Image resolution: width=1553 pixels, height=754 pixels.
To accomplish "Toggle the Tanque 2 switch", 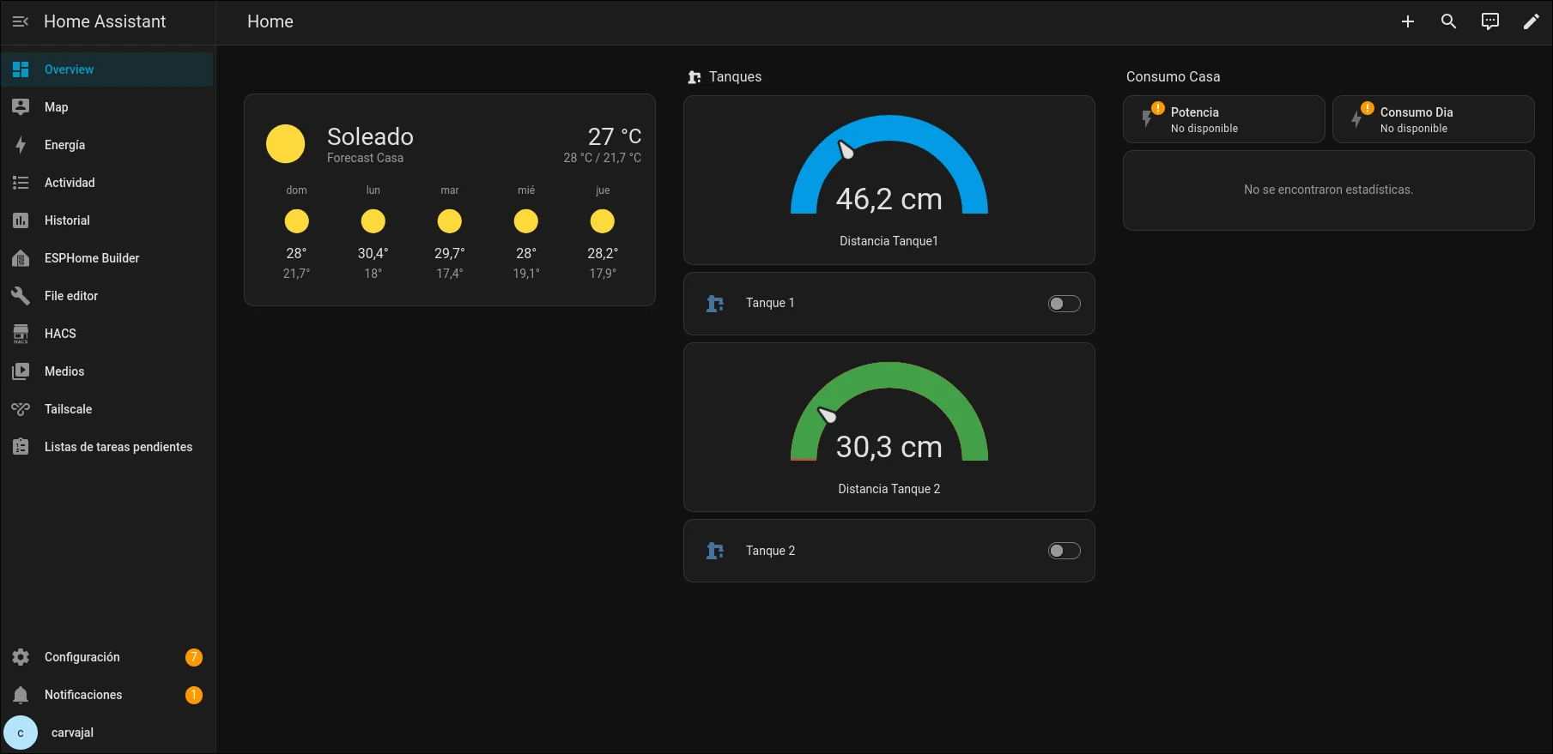I will pyautogui.click(x=1064, y=551).
